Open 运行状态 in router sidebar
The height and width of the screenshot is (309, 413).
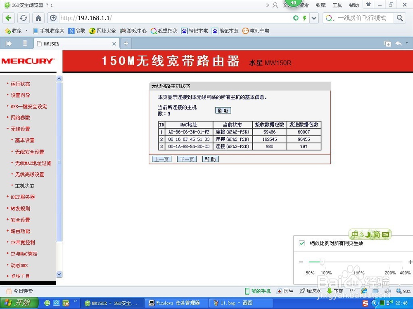tap(20, 84)
